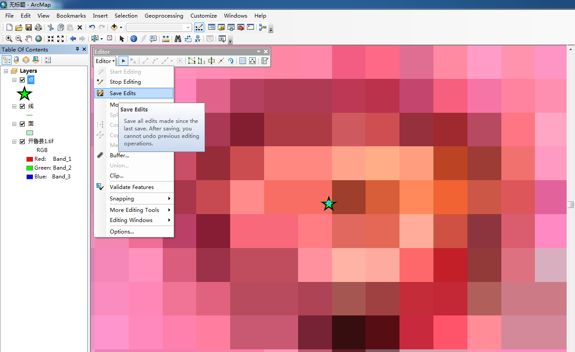The width and height of the screenshot is (575, 352).
Task: Click List By Selection icon
Action: click(x=36, y=60)
